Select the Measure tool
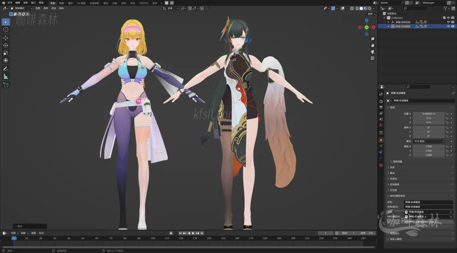457x253 pixels. (x=6, y=77)
